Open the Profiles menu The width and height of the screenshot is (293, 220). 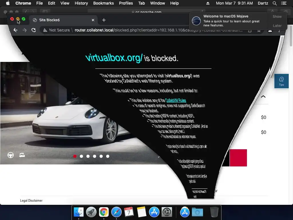pyautogui.click(x=126, y=3)
